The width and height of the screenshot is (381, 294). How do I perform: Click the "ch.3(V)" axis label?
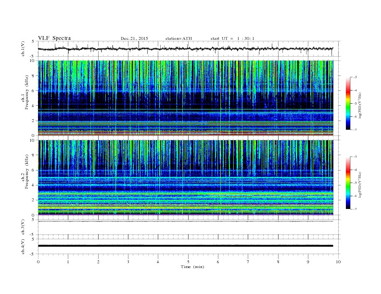click(23, 227)
